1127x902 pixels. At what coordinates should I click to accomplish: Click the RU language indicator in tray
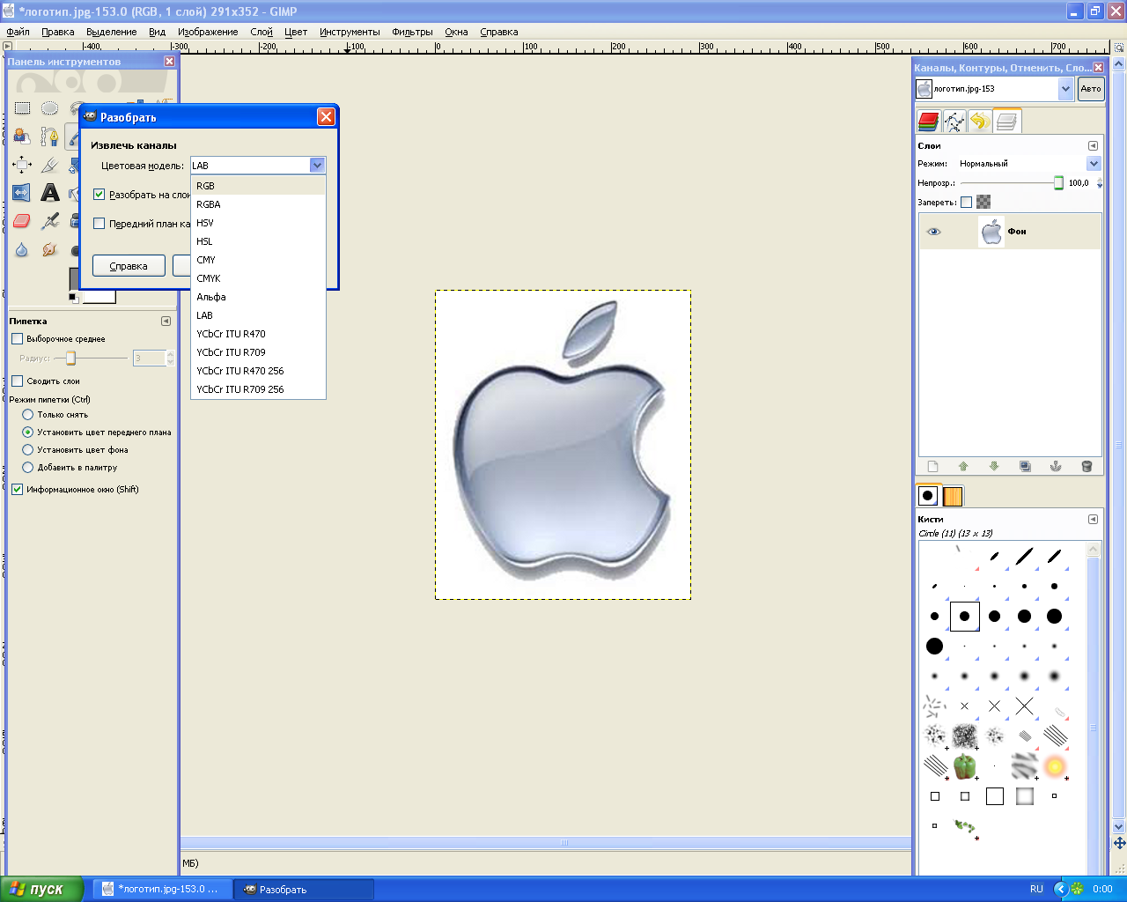click(x=1036, y=889)
